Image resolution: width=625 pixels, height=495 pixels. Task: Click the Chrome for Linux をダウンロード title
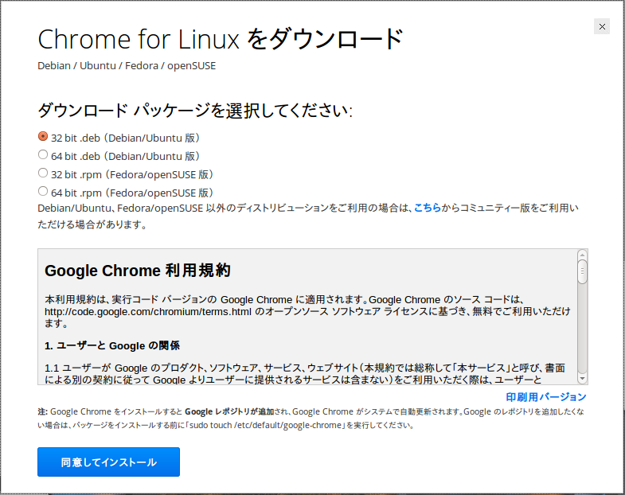pos(221,38)
